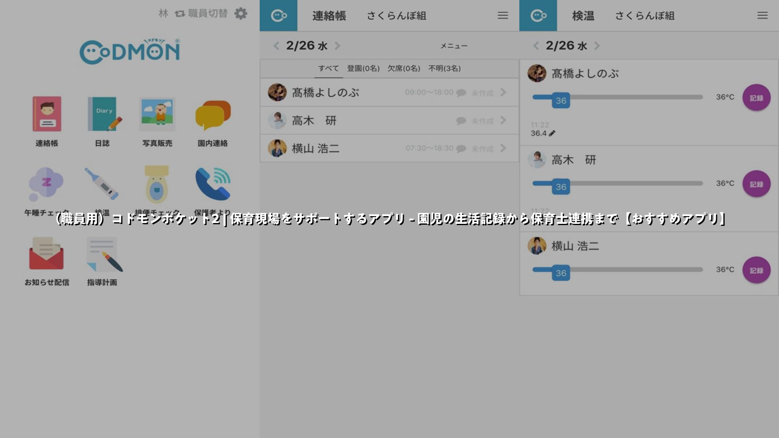Viewport: 779px width, 438px height.
Task: Click temperature slider handle for 横山 浩二
Action: (x=561, y=273)
